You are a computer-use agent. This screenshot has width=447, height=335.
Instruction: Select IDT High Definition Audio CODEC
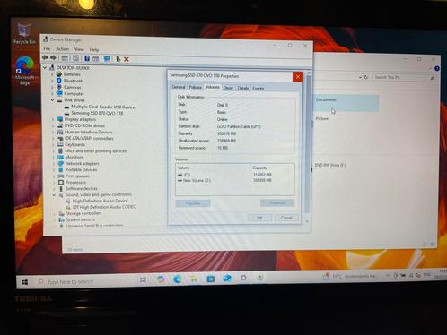tap(104, 207)
